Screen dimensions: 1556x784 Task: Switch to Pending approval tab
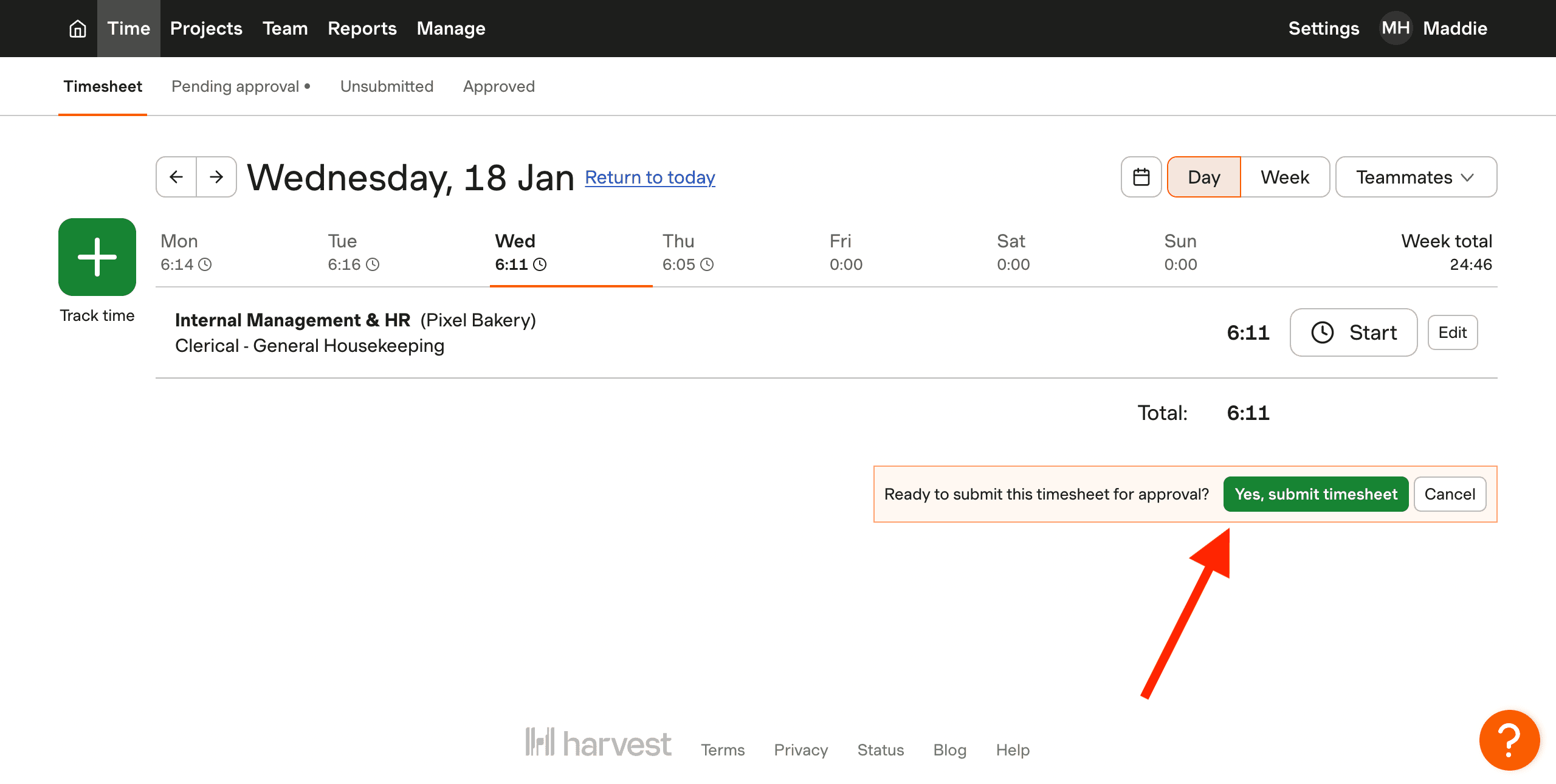241,86
